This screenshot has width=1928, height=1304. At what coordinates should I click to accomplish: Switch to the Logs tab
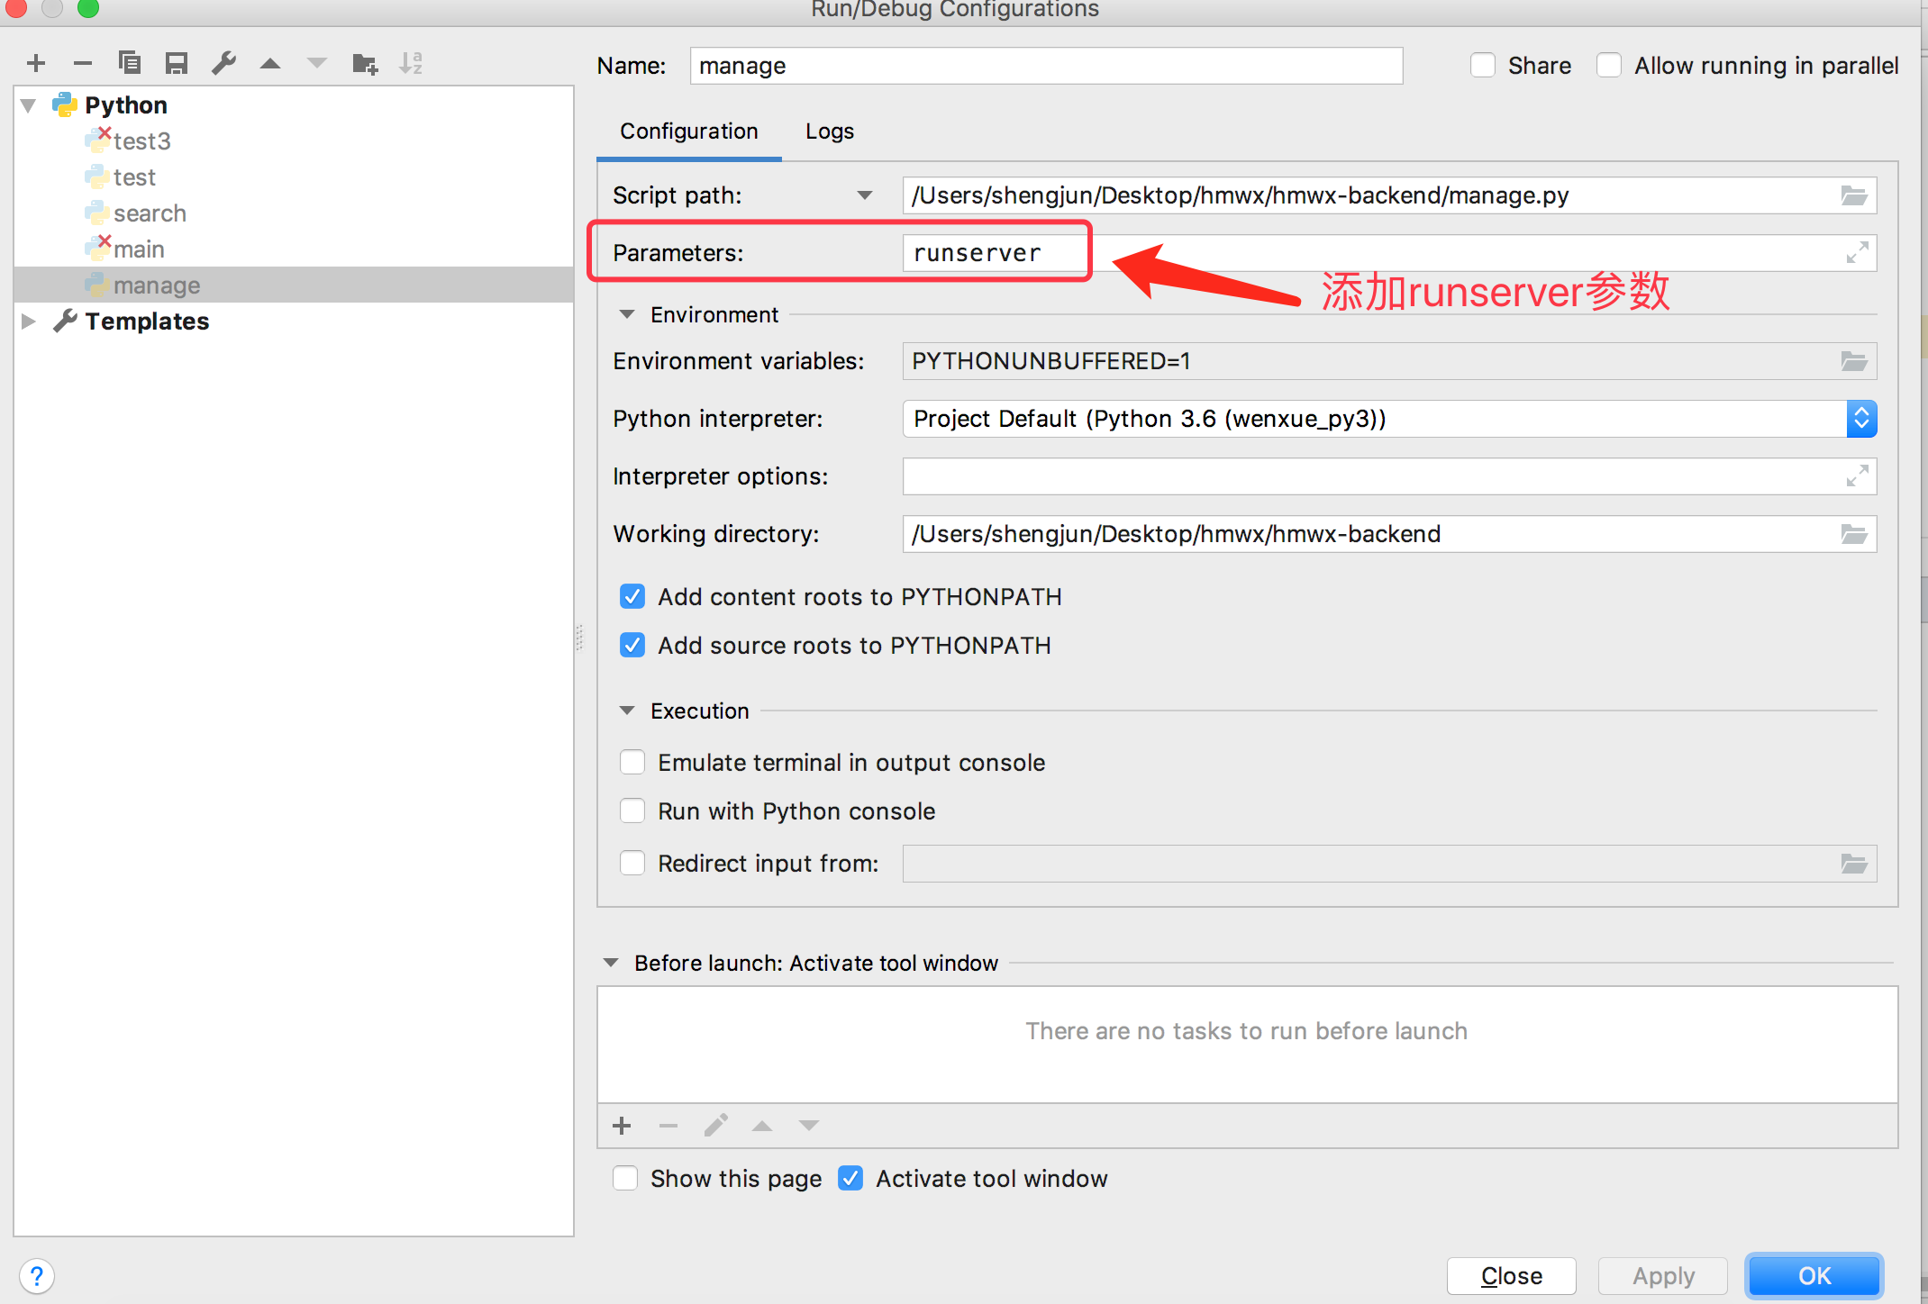829,131
